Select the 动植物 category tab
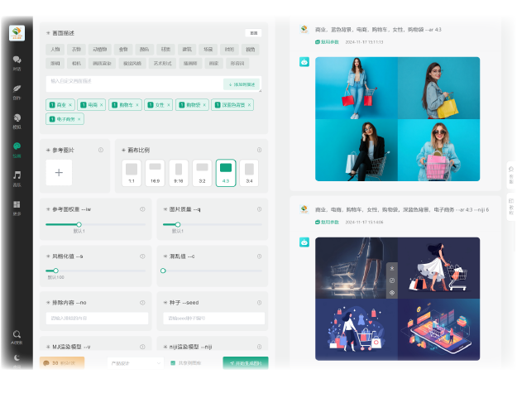Image resolution: width=517 pixels, height=393 pixels. 100,49
